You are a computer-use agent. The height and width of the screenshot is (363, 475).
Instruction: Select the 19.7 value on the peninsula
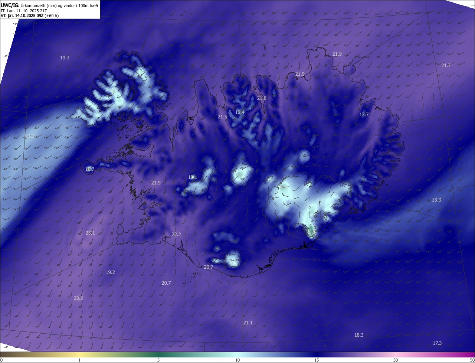pyautogui.click(x=90, y=169)
